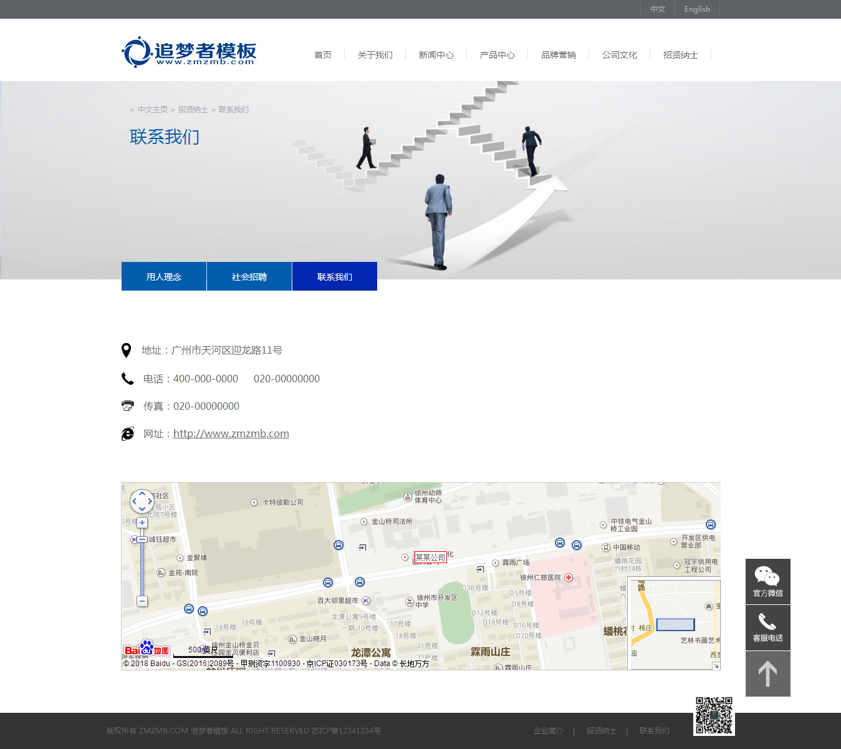This screenshot has height=749, width=841.
Task: Click 企业简介 link in the footer
Action: click(548, 731)
